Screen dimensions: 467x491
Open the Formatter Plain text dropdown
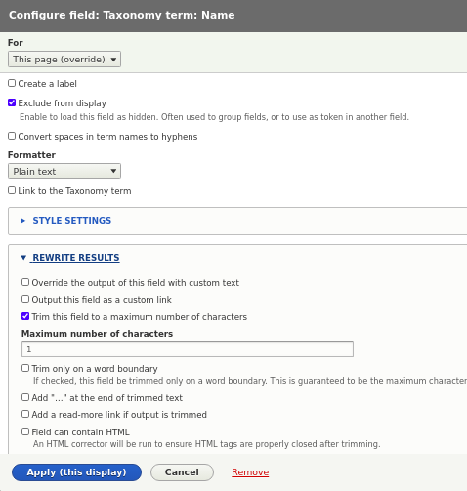click(64, 171)
